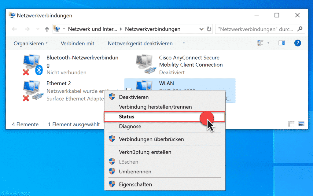Click the WLAN adapter icon
This screenshot has height=196, width=313.
[x=144, y=85]
